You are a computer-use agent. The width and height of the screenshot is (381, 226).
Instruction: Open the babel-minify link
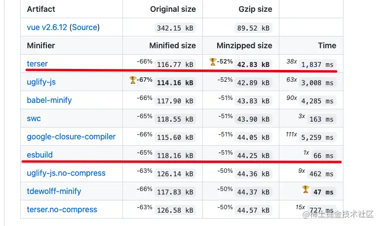click(49, 100)
